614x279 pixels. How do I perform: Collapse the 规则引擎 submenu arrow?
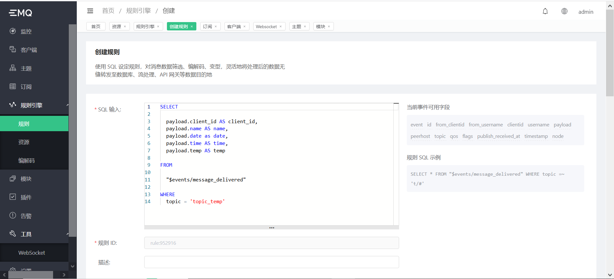click(x=67, y=105)
